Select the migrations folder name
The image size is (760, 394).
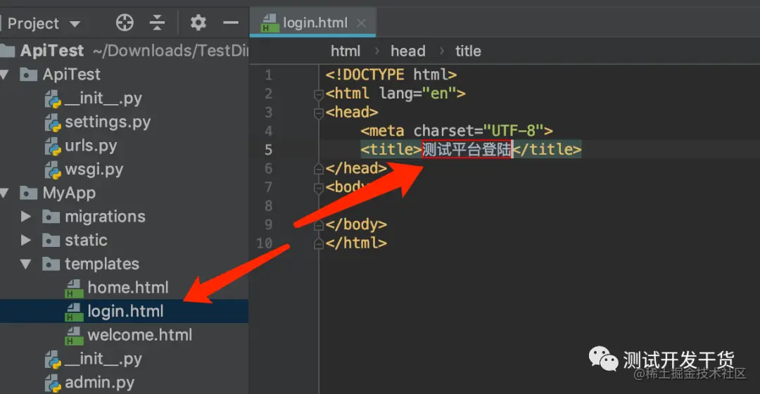tap(105, 217)
